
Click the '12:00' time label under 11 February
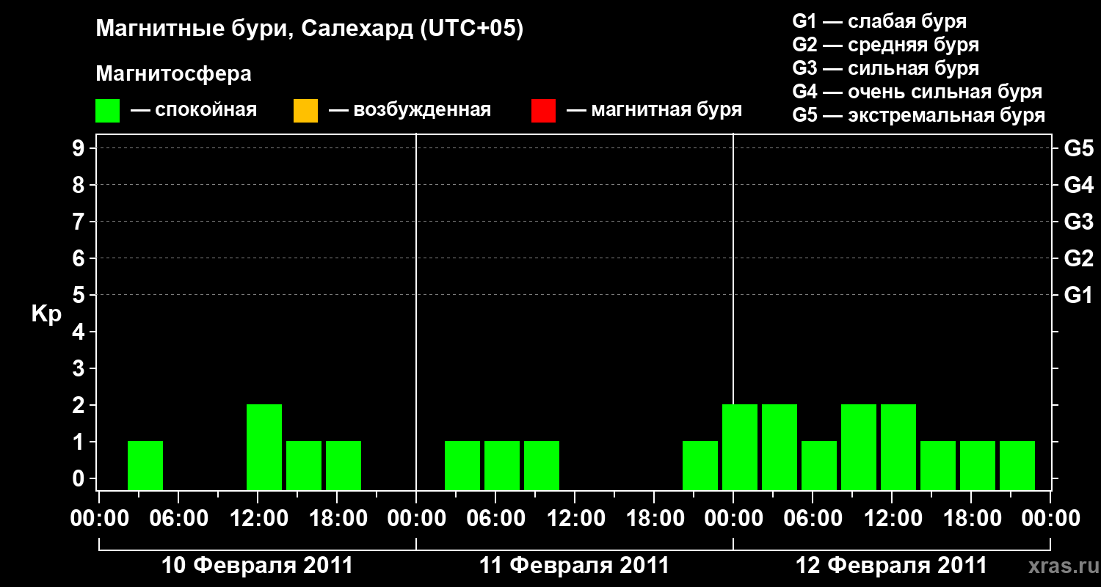tap(575, 519)
